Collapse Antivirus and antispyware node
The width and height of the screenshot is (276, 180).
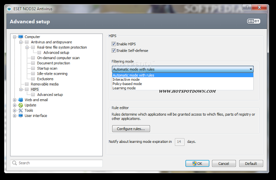[21, 42]
